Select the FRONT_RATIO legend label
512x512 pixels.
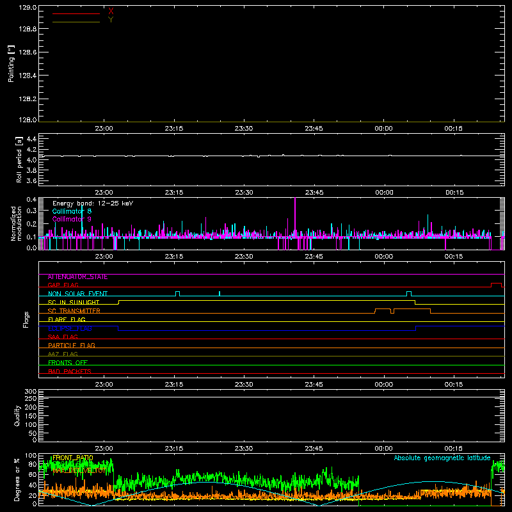point(73,458)
